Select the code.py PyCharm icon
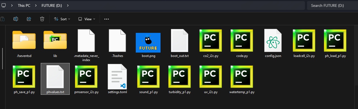Screen dimensions: 358x109 pyautogui.click(x=242, y=41)
